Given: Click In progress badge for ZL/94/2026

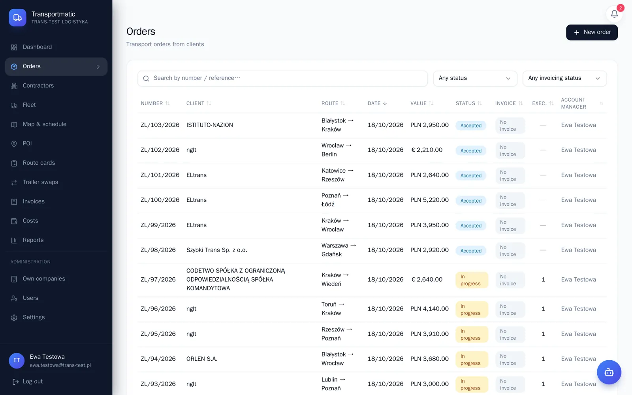Looking at the screenshot, I should (472, 359).
